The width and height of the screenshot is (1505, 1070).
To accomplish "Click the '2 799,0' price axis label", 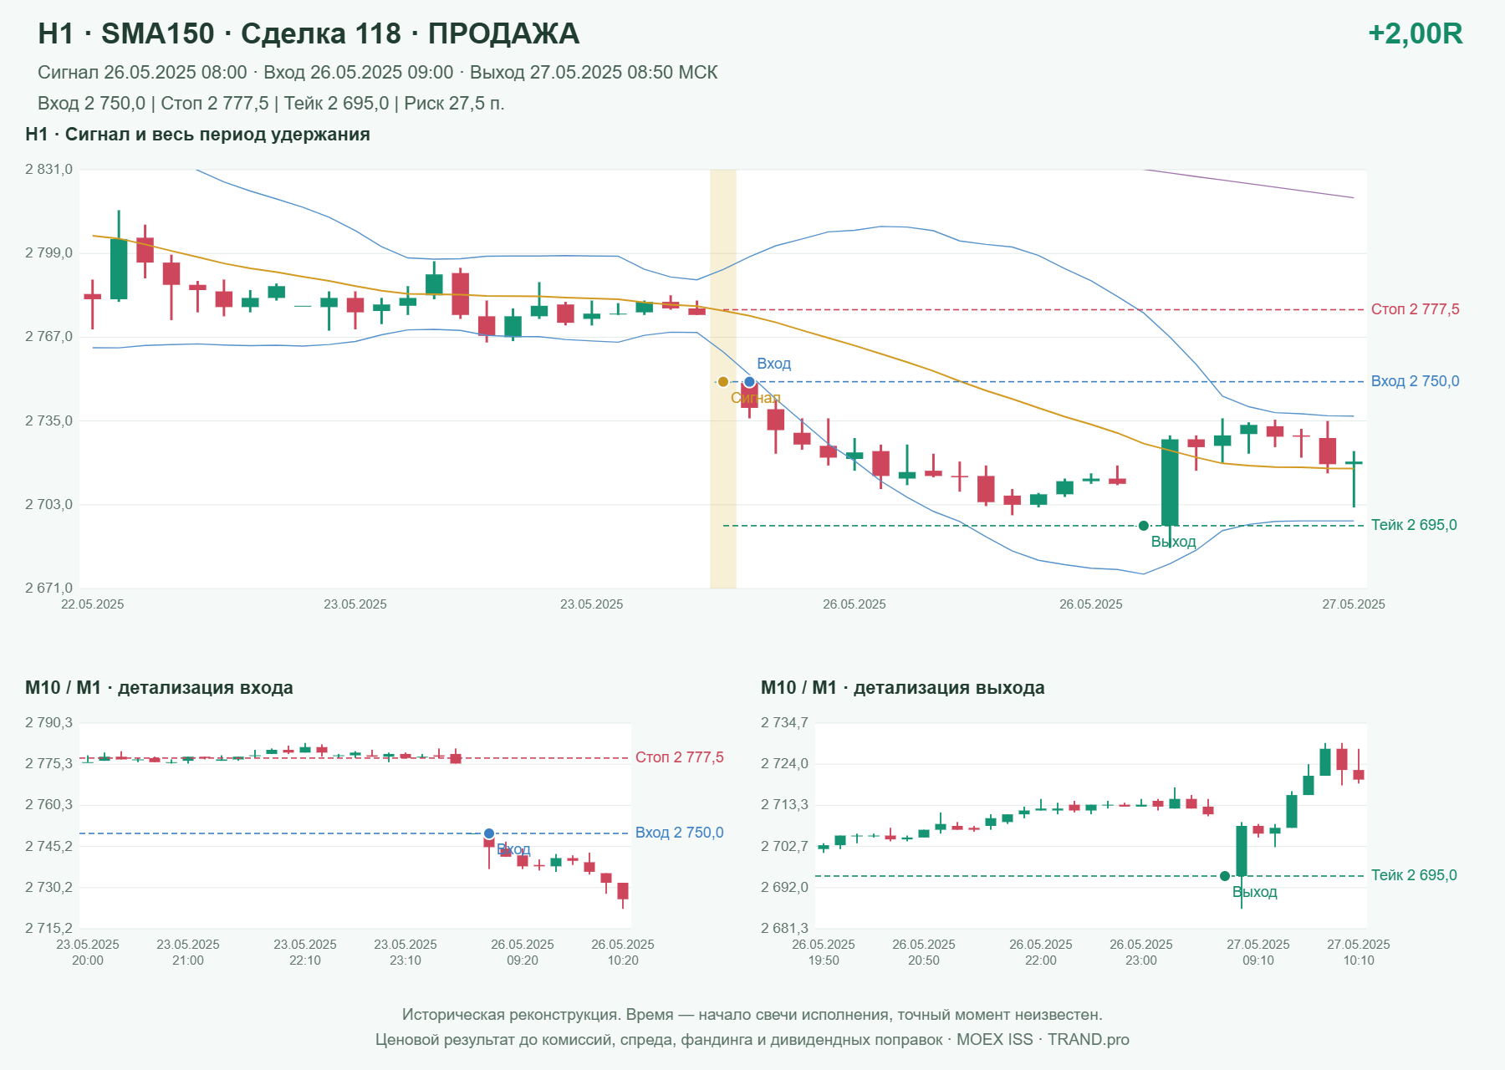I will (x=48, y=253).
